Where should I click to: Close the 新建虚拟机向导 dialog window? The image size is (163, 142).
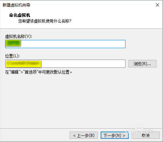coord(157,5)
